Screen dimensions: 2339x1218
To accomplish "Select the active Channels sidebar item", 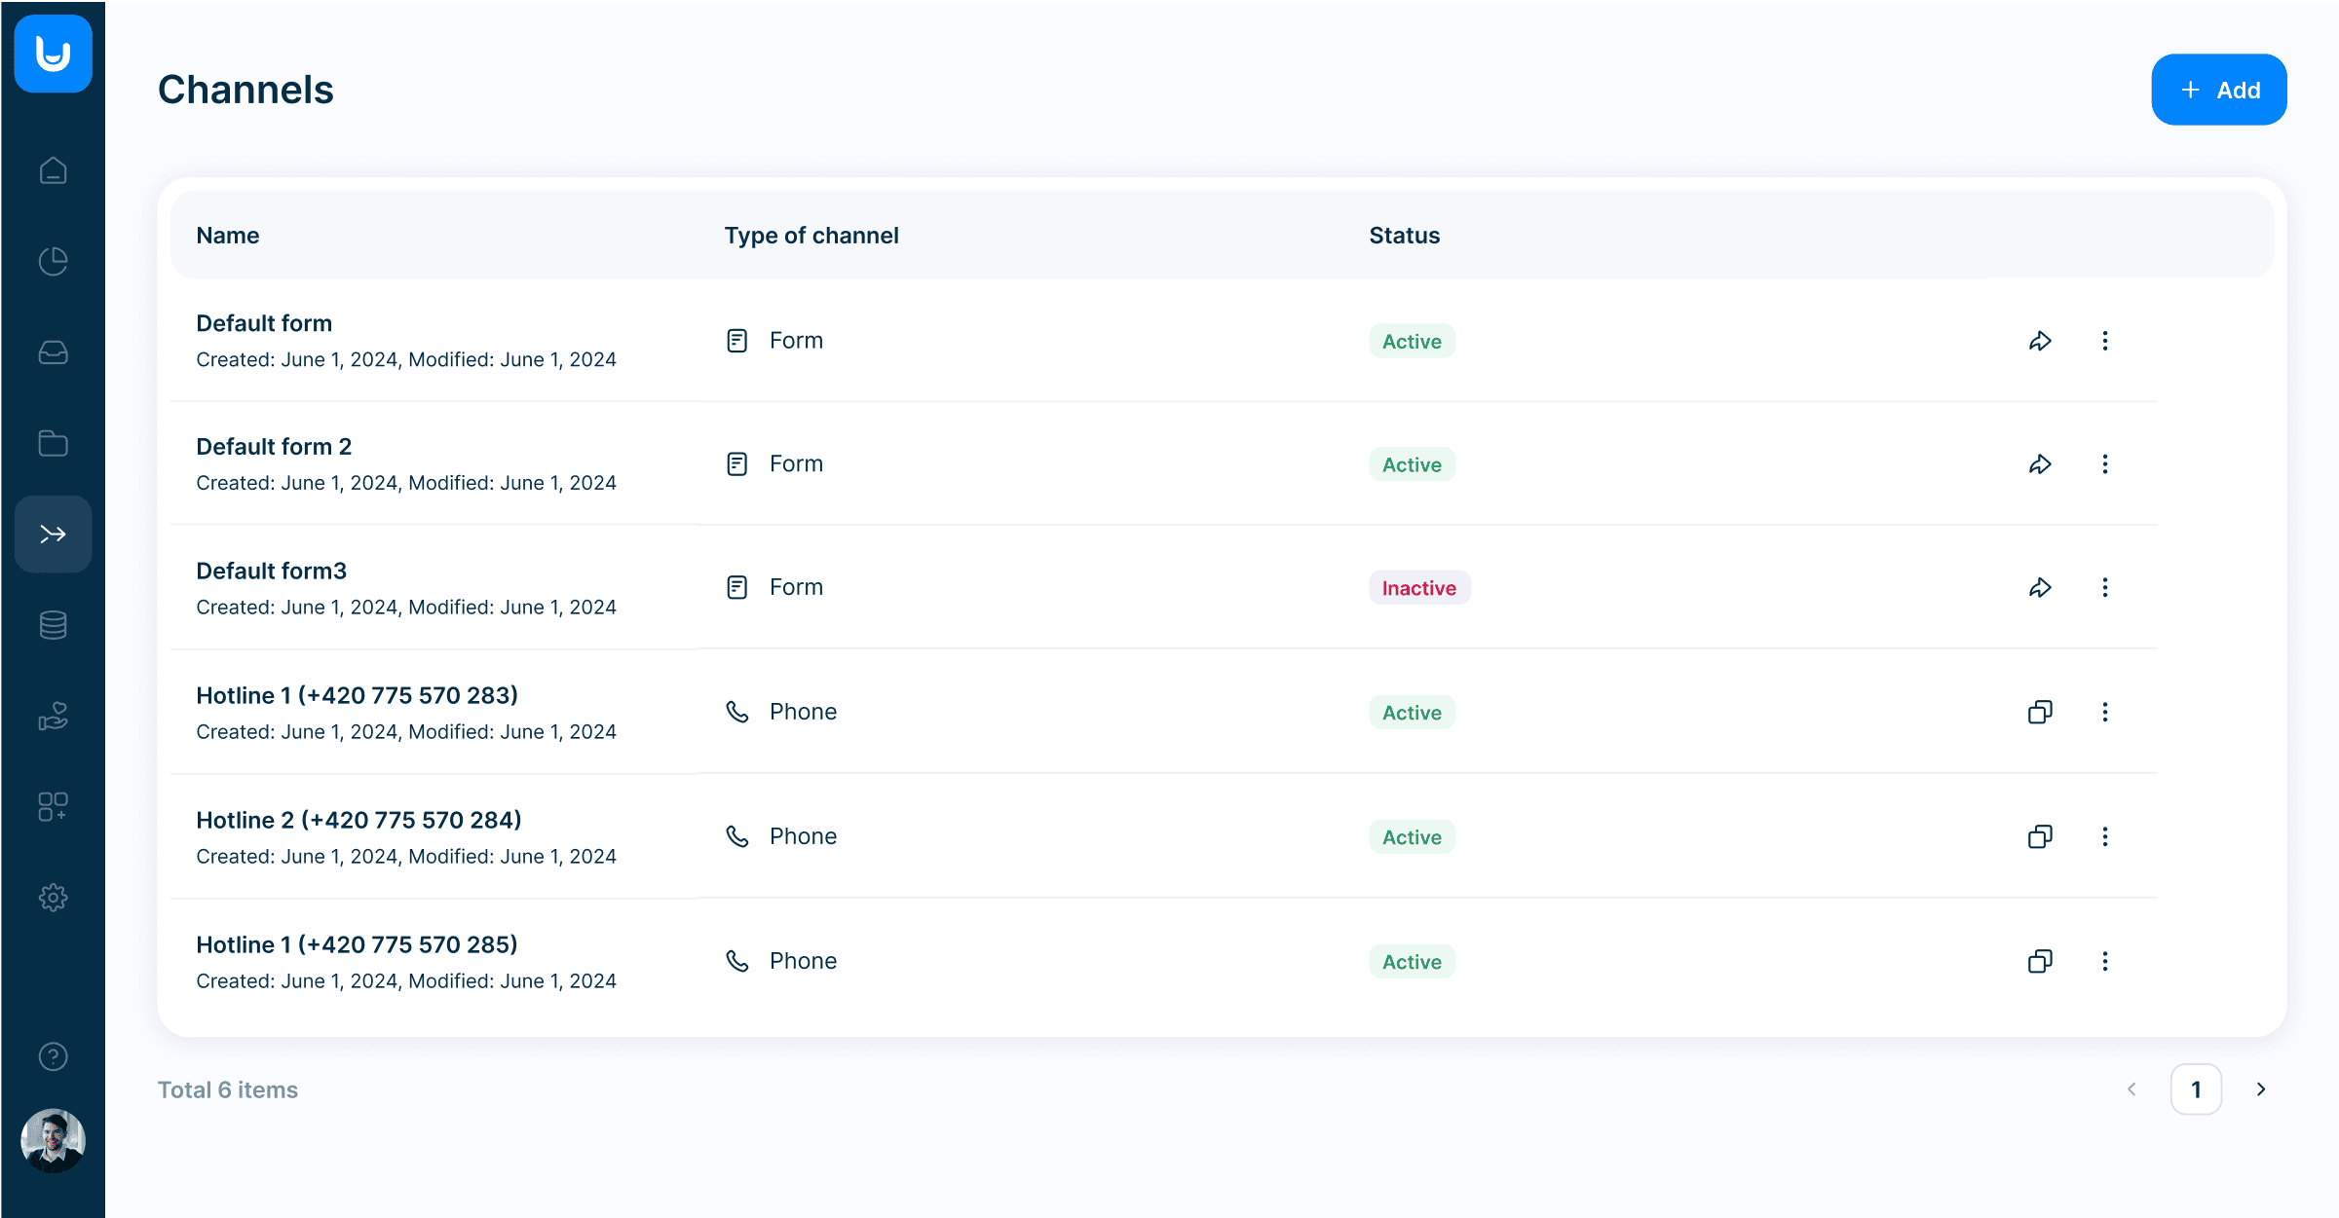I will pos(53,534).
